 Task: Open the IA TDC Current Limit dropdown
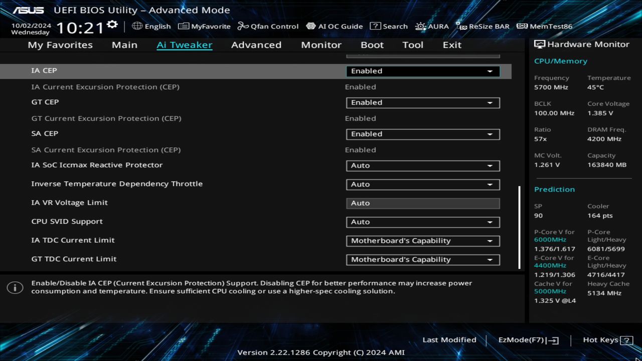(422, 241)
